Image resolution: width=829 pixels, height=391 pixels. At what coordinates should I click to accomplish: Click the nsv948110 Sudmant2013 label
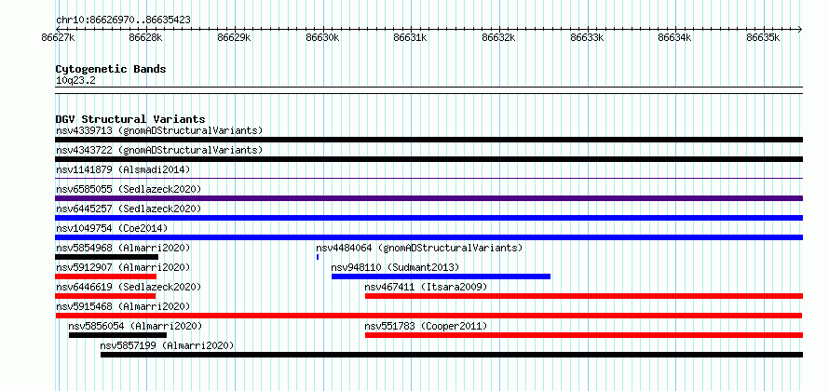(396, 267)
